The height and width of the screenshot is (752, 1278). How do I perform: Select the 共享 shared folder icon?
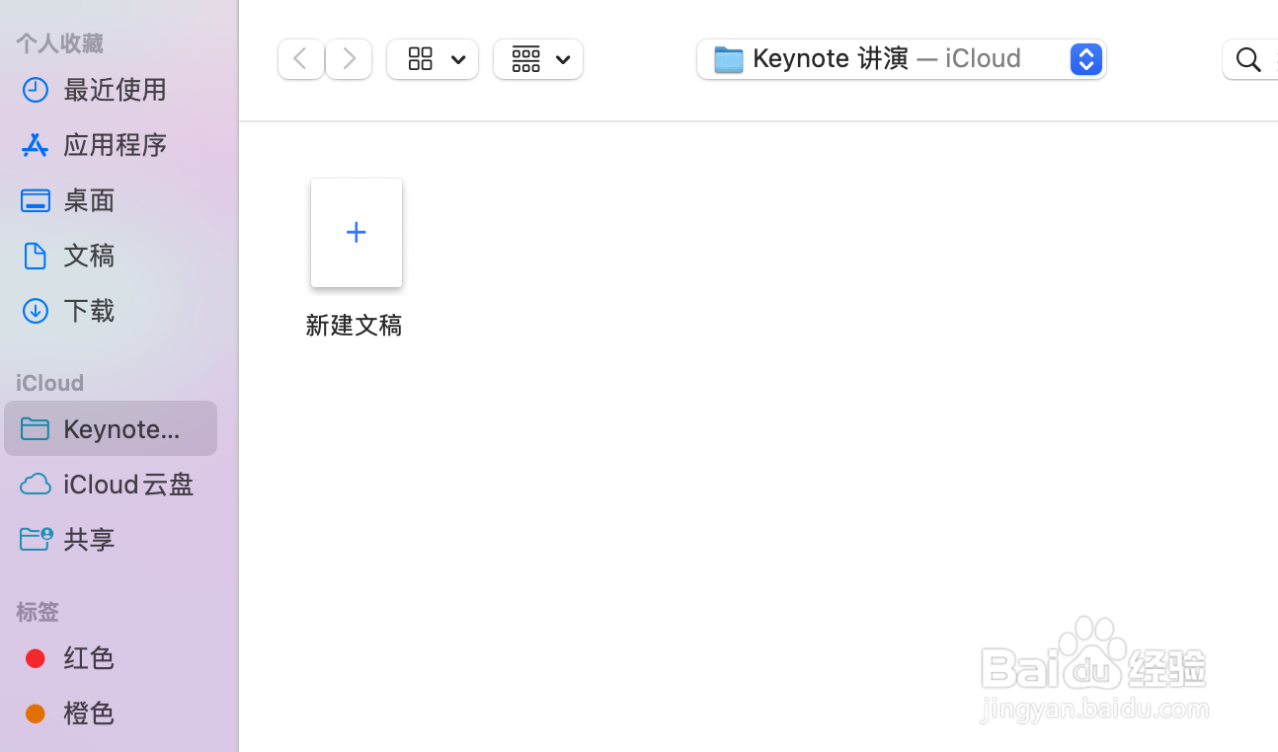tap(36, 539)
